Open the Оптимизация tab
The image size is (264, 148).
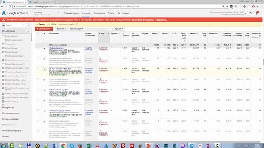pos(99,13)
